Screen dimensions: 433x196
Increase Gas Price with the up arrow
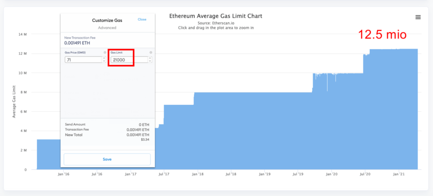pyautogui.click(x=104, y=58)
